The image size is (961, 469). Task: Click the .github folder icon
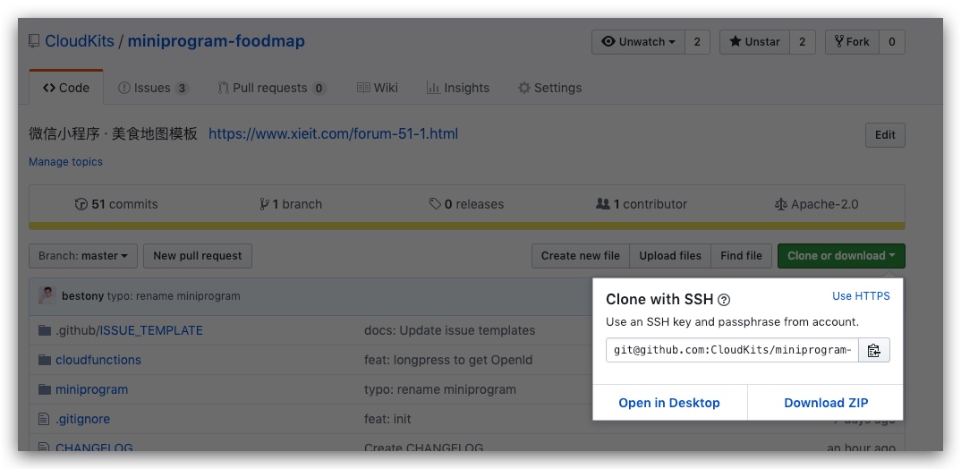click(44, 330)
